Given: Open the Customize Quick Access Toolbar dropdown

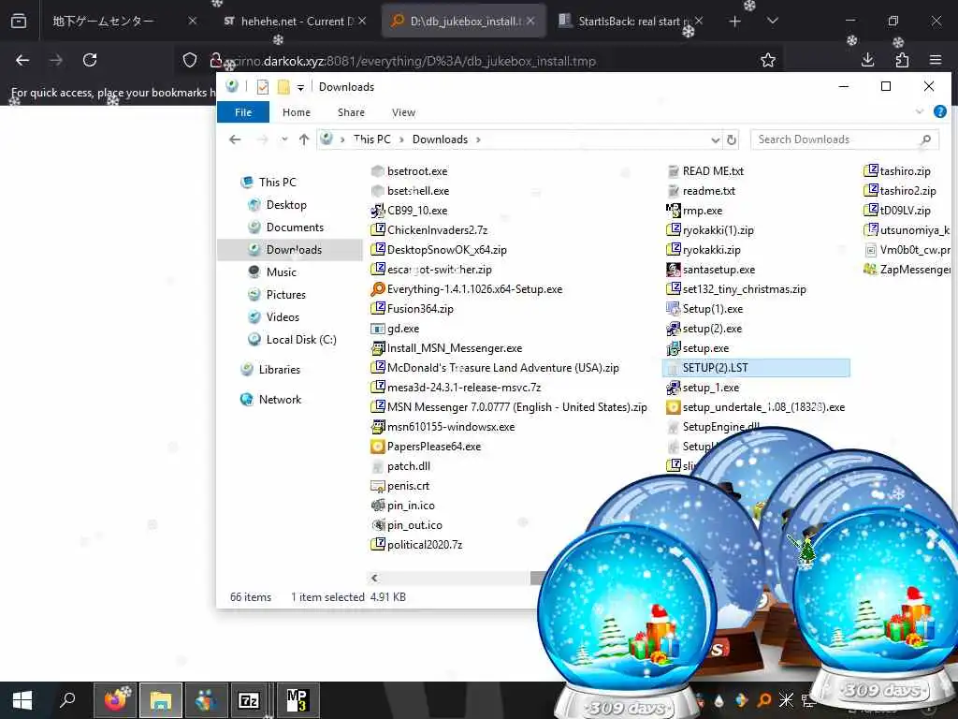Looking at the screenshot, I should (300, 87).
